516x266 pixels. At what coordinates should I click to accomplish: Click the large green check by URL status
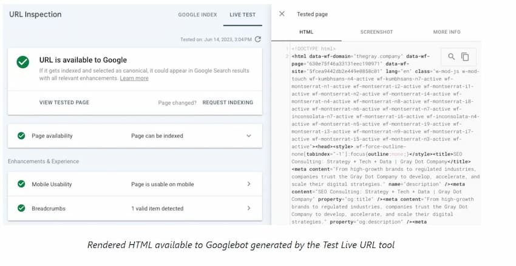pos(22,62)
